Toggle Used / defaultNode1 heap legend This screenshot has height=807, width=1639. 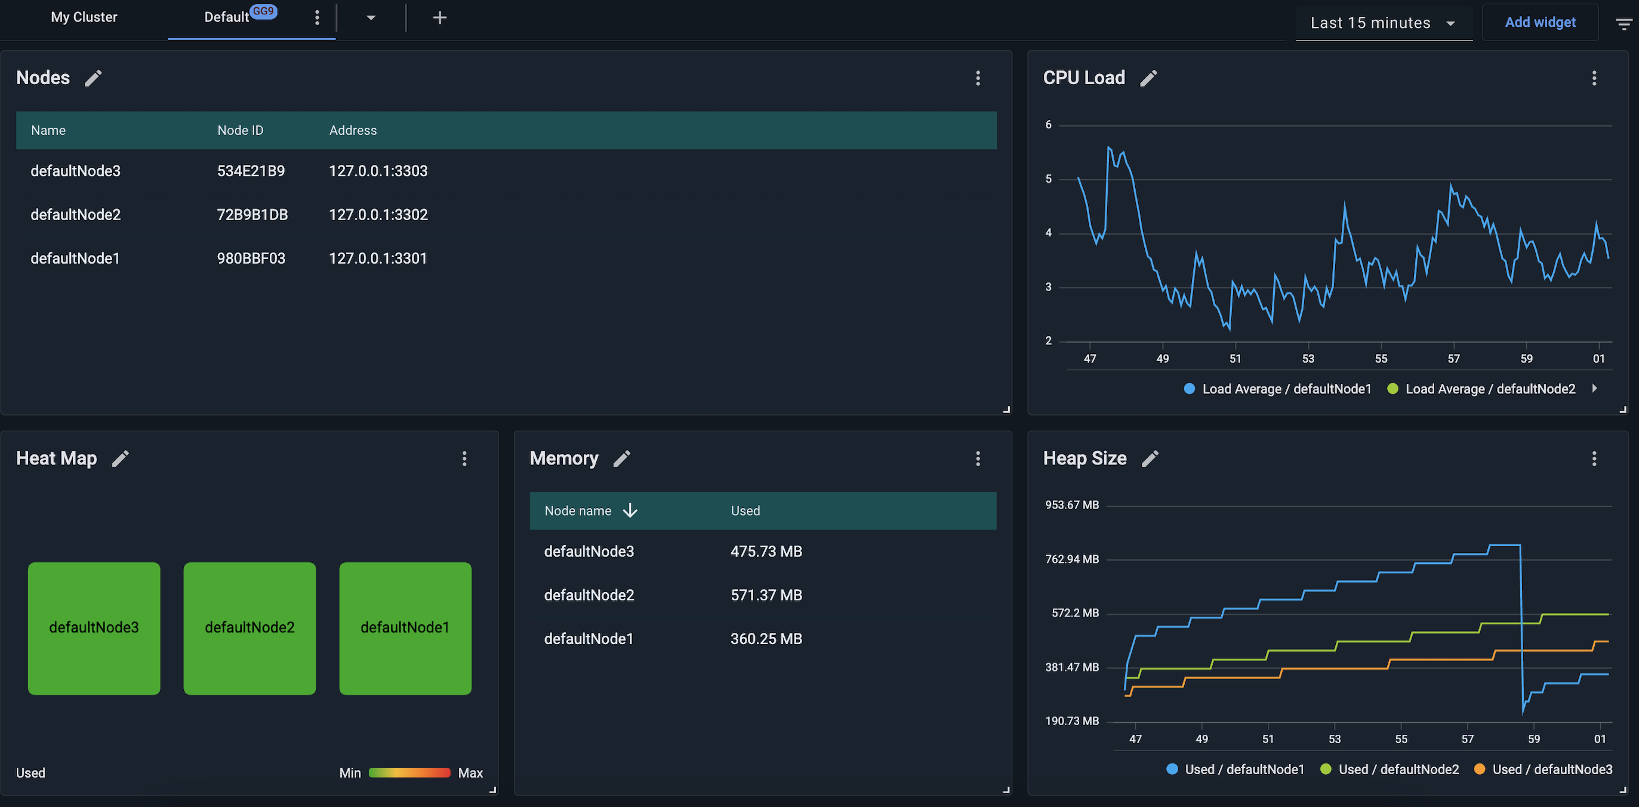(1235, 769)
